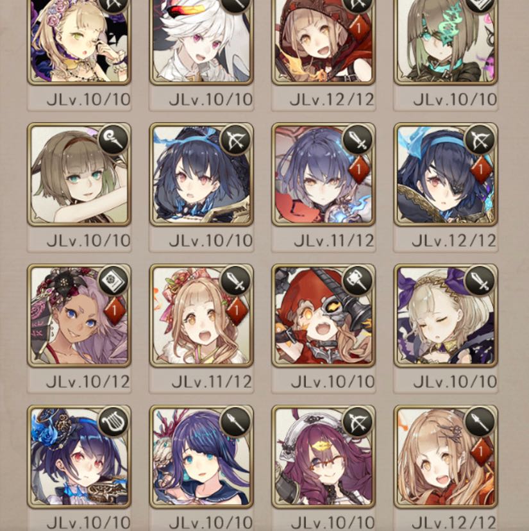Click the hammer class icon on the masked red-hooded girl
The image size is (529, 531).
tap(358, 280)
